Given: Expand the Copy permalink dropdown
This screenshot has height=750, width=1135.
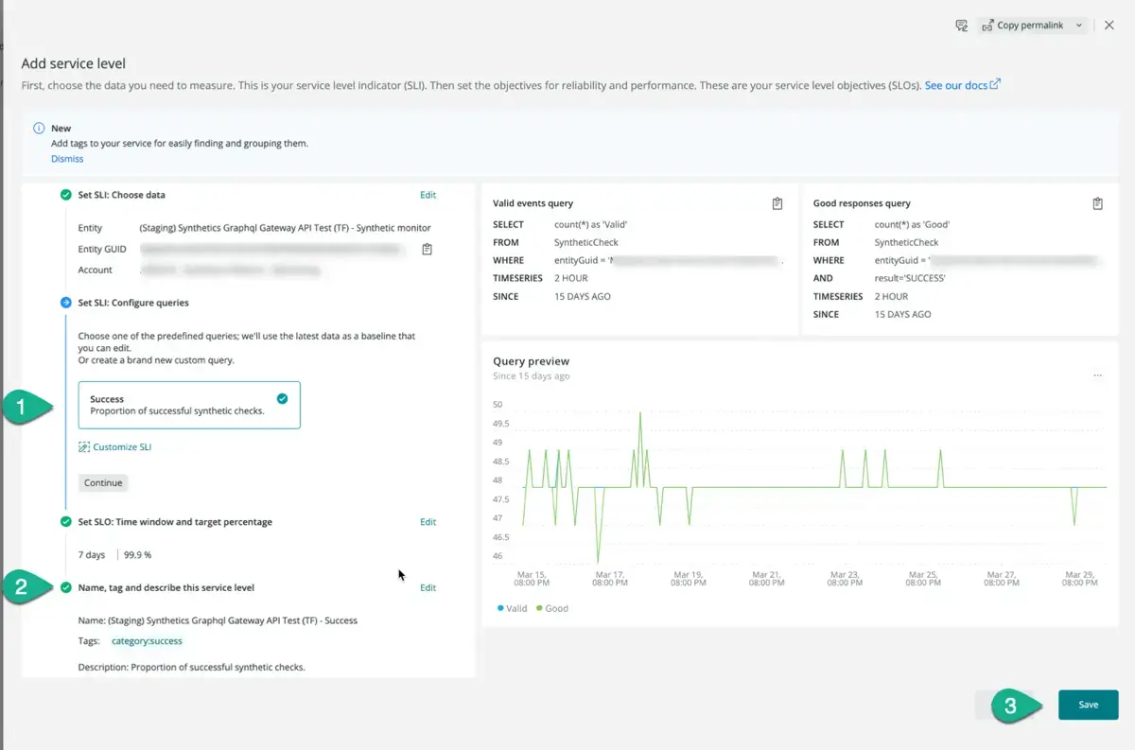Looking at the screenshot, I should pos(1079,26).
